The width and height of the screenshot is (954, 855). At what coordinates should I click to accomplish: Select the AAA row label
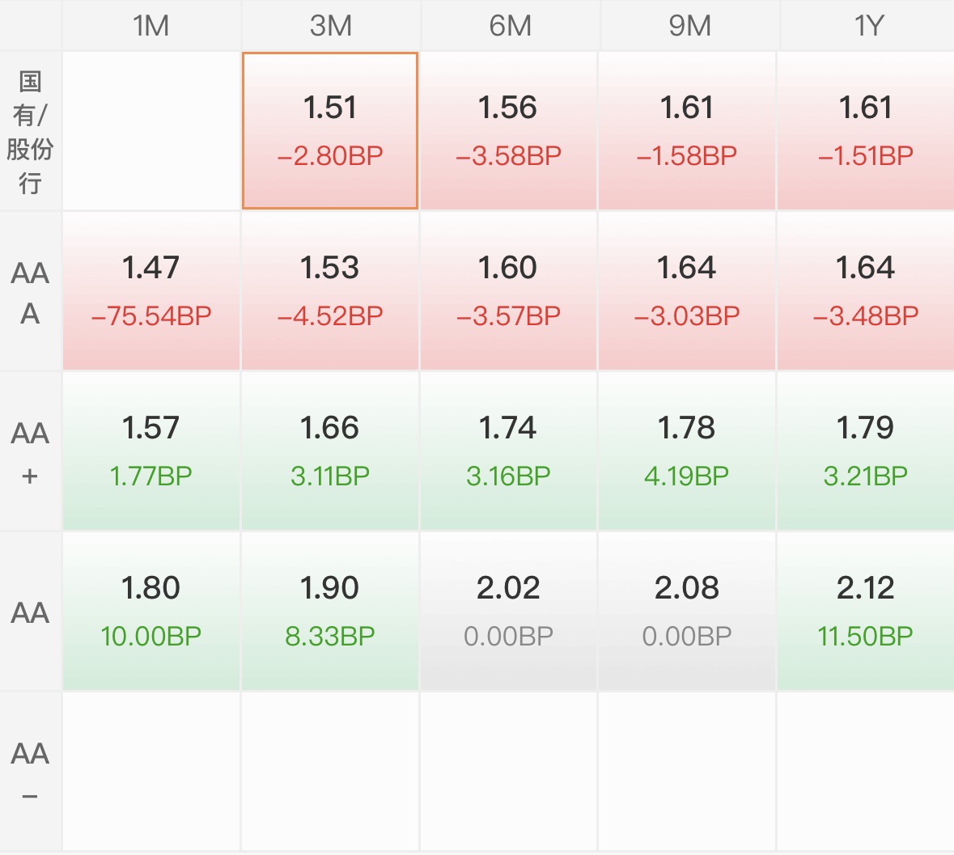point(30,292)
